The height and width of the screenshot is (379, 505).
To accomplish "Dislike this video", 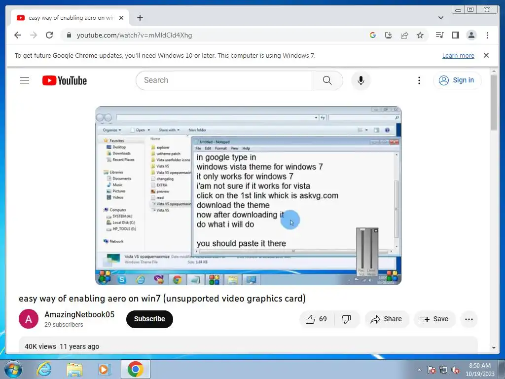I will (x=347, y=319).
